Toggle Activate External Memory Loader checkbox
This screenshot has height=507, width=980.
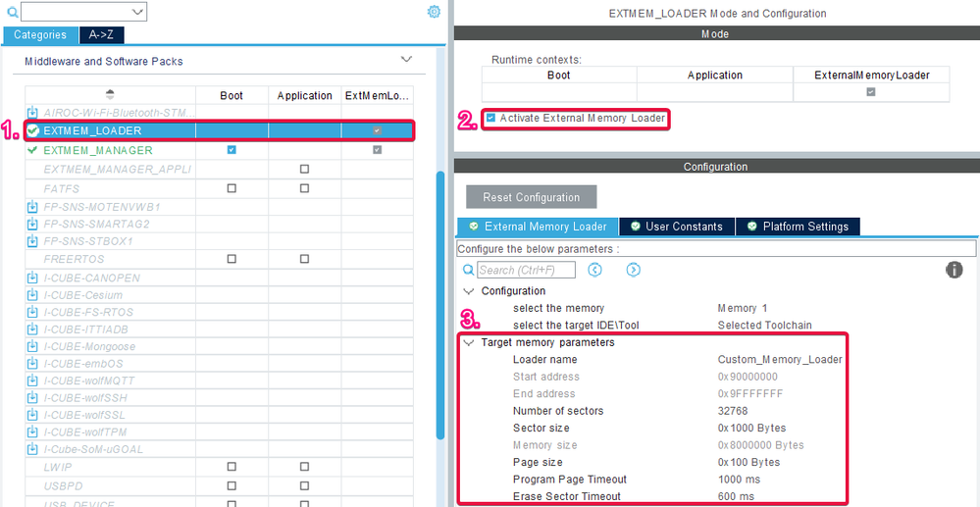[490, 118]
